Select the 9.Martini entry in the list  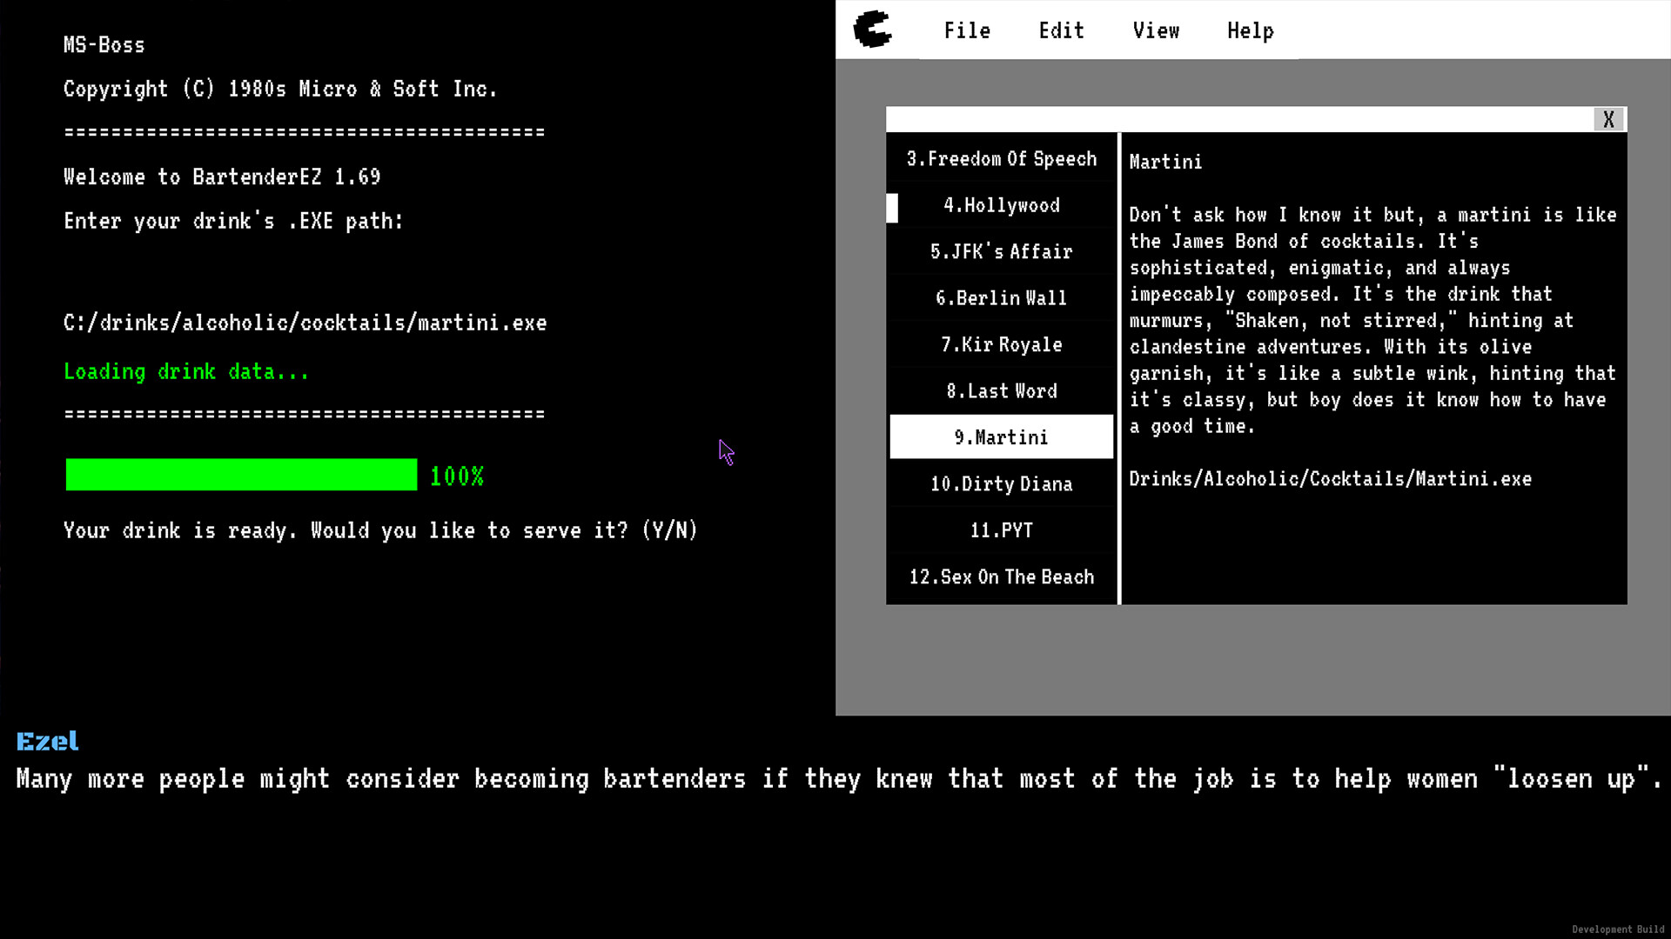click(x=1001, y=437)
